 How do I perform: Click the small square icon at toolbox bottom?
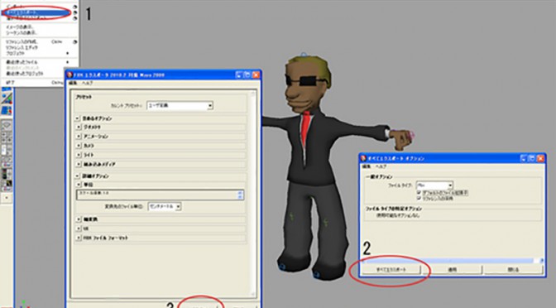click(x=7, y=198)
